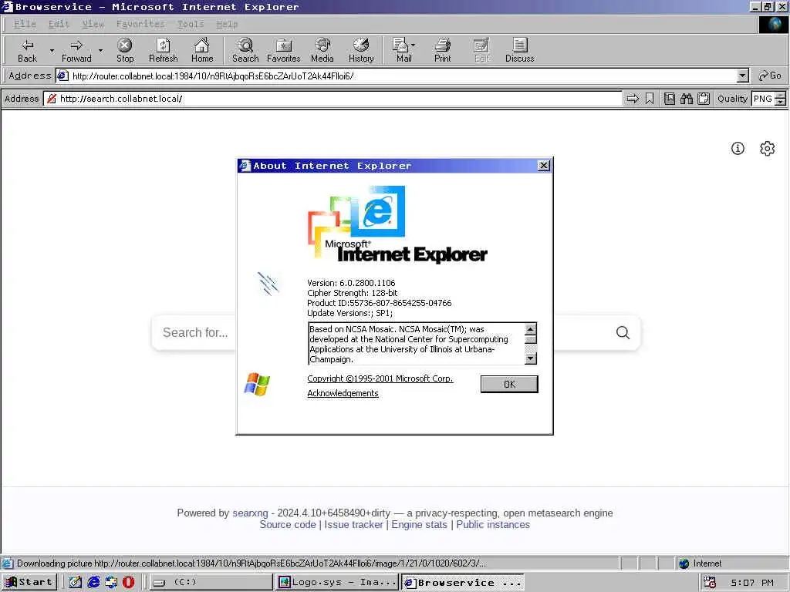Click the IE address bar URL field
Viewport: 790px width, 592px height.
click(396, 76)
